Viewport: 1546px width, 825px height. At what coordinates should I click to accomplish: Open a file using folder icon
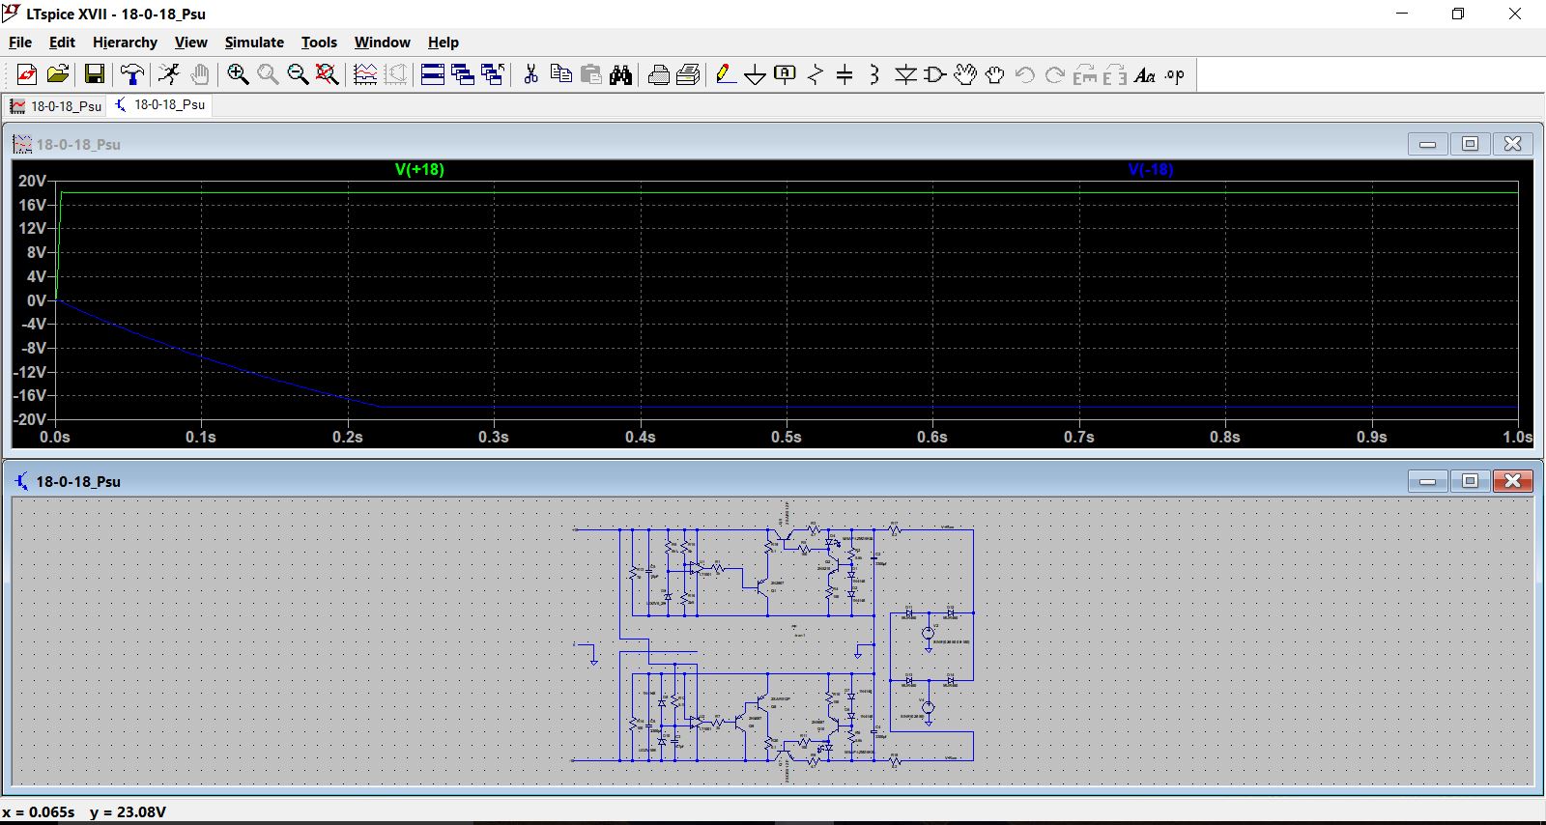coord(58,74)
